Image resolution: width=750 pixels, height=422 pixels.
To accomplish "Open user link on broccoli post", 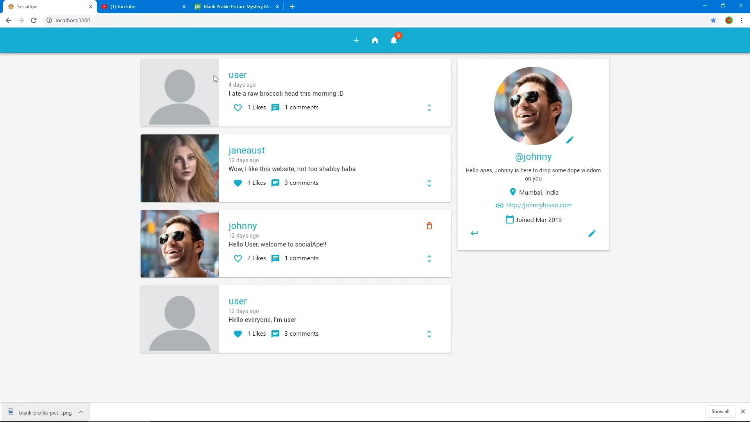I will (237, 75).
